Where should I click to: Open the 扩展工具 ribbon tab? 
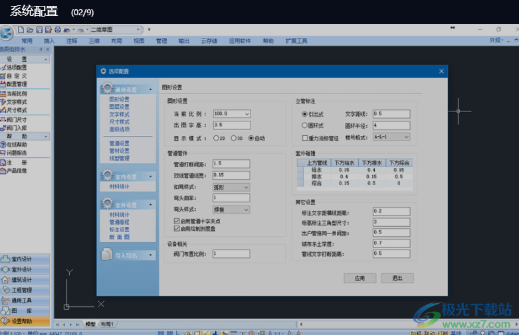(x=296, y=41)
